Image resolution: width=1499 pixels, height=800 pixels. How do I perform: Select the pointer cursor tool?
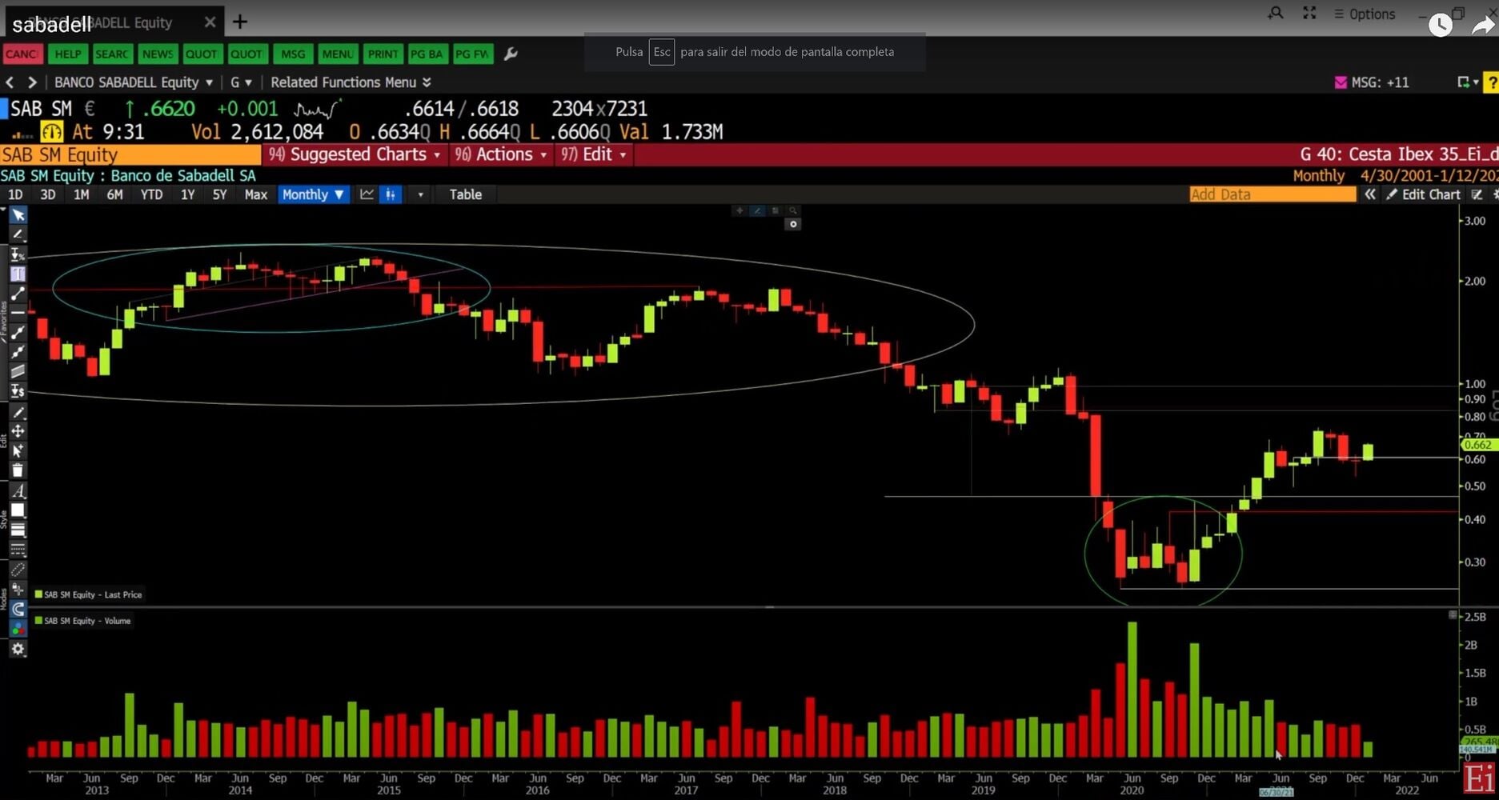coord(18,215)
